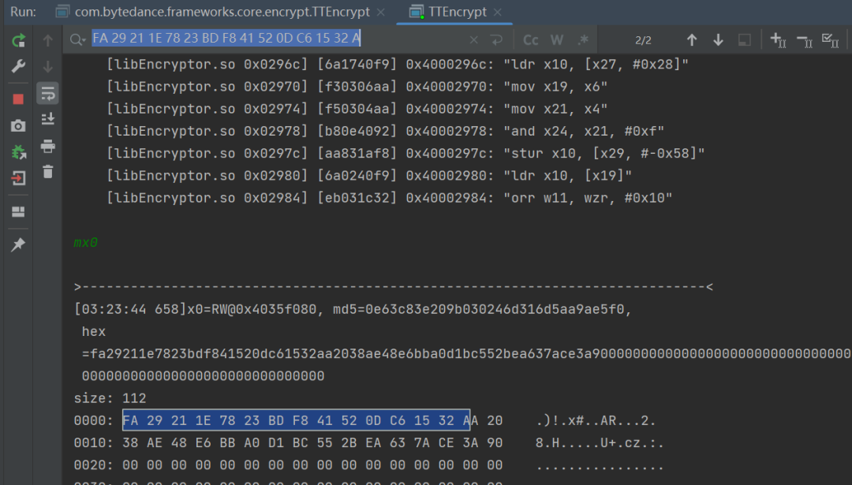Screen dimensions: 852x485
Task: Pin the current run tab
Action: (18, 244)
